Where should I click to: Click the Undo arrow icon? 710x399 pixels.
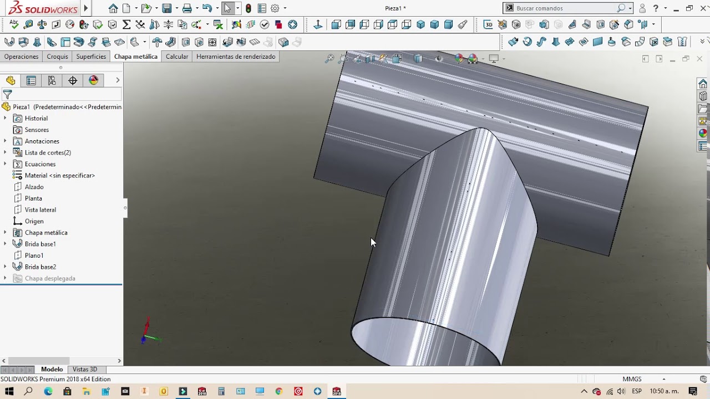point(207,8)
